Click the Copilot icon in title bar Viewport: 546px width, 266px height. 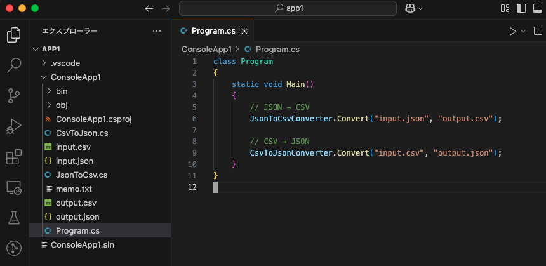point(409,8)
